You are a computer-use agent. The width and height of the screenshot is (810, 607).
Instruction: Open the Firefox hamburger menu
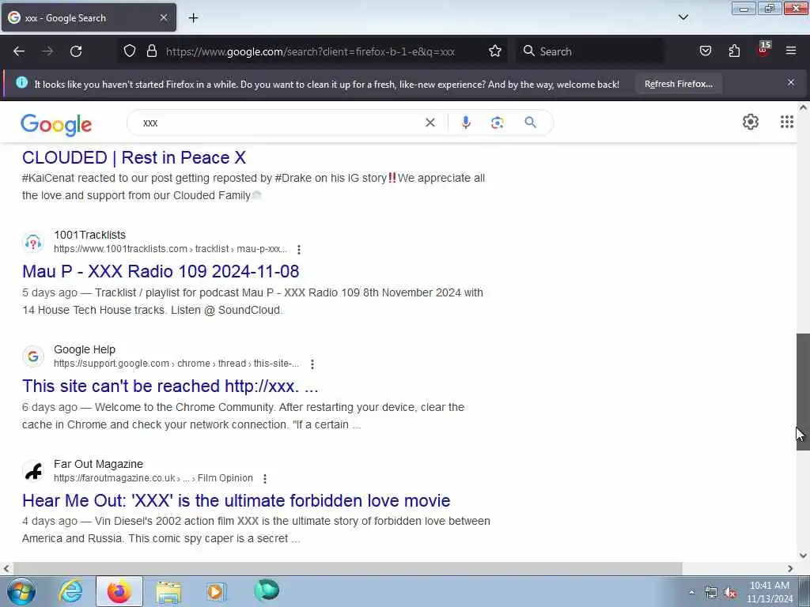[791, 51]
